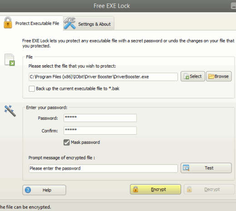This screenshot has width=236, height=211.
Task: Click the folder icon on Browse button
Action: tap(211, 76)
